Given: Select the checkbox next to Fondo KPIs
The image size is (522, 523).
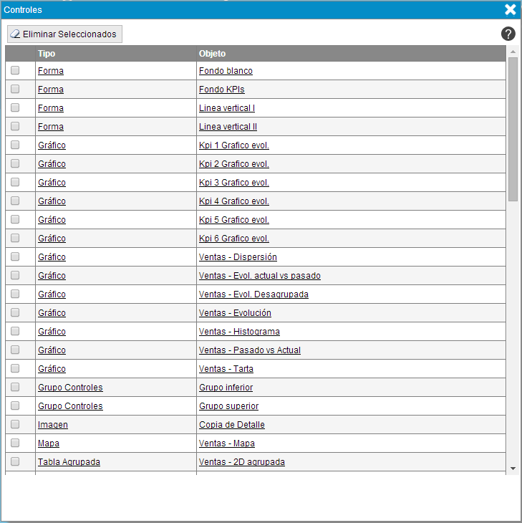Looking at the screenshot, I should 15,89.
